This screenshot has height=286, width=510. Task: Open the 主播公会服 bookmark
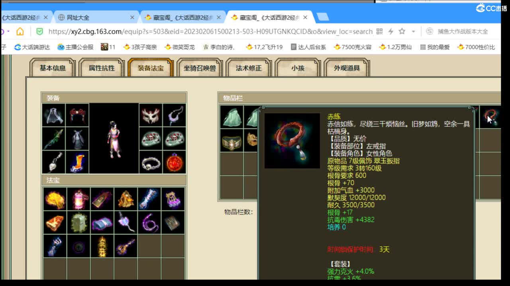[x=75, y=47]
